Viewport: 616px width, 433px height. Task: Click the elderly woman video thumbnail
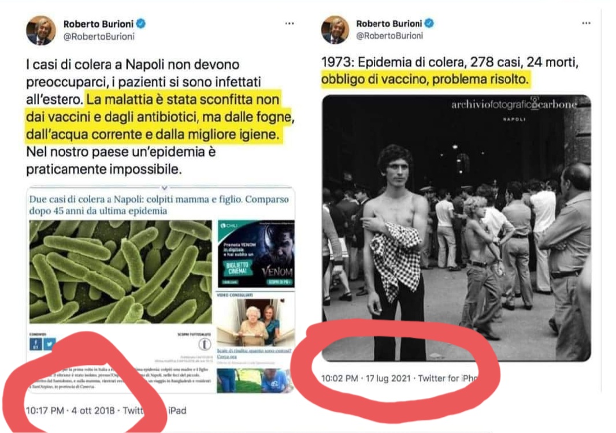[255, 322]
